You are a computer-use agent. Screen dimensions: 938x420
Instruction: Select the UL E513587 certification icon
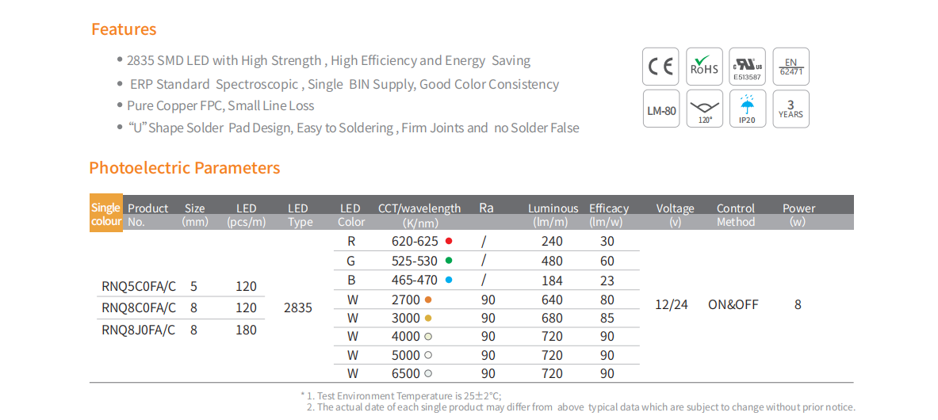(747, 67)
